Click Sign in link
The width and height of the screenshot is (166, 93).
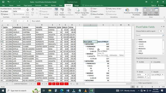pyautogui.click(x=154, y=5)
